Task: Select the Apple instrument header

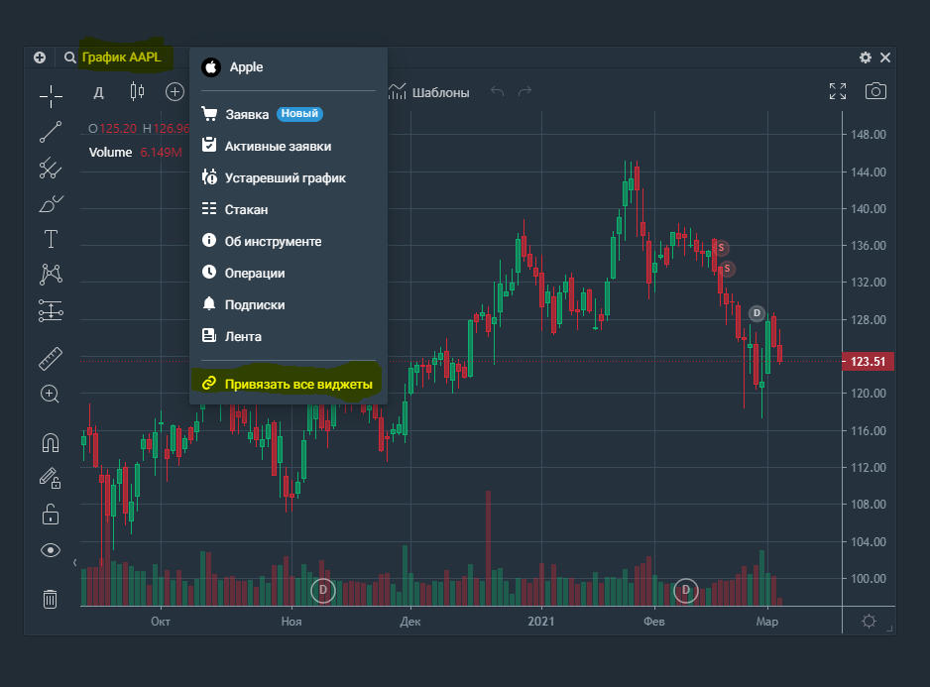Action: [x=289, y=67]
